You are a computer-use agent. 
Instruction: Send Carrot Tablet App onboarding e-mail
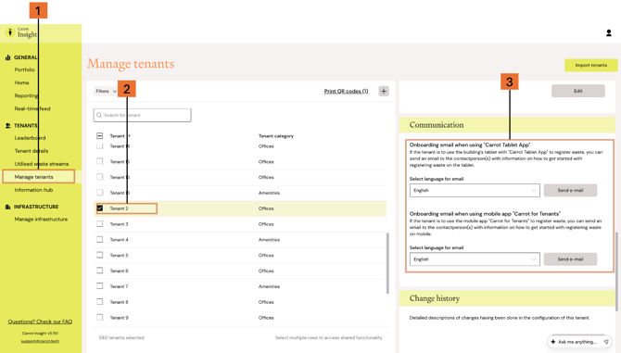click(x=570, y=190)
